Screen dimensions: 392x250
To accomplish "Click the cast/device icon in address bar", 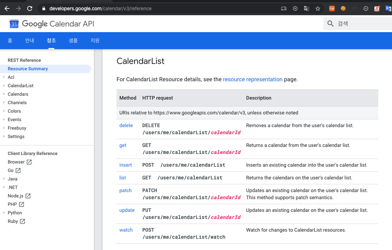I will pyautogui.click(x=284, y=8).
